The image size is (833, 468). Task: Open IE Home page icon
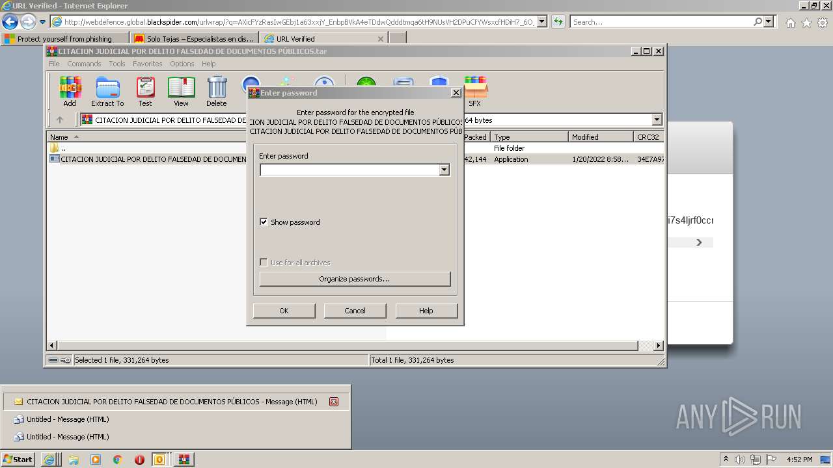791,23
